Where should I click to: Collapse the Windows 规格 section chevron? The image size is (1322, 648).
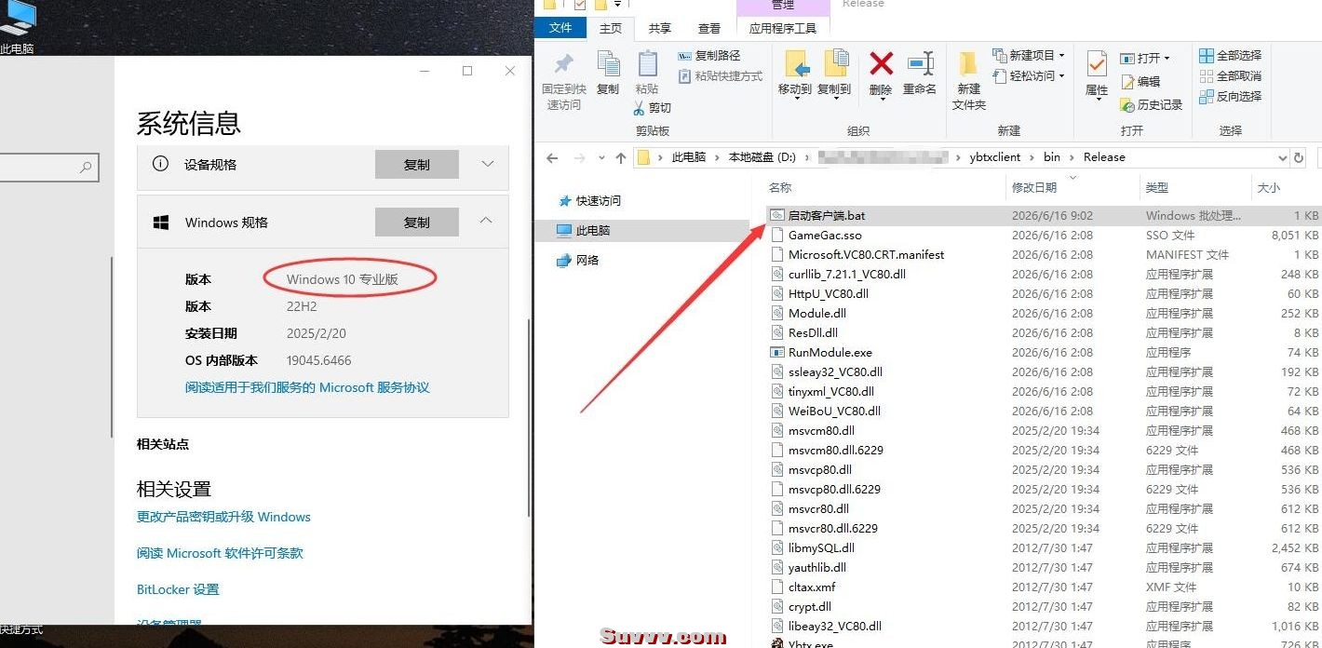pyautogui.click(x=487, y=222)
